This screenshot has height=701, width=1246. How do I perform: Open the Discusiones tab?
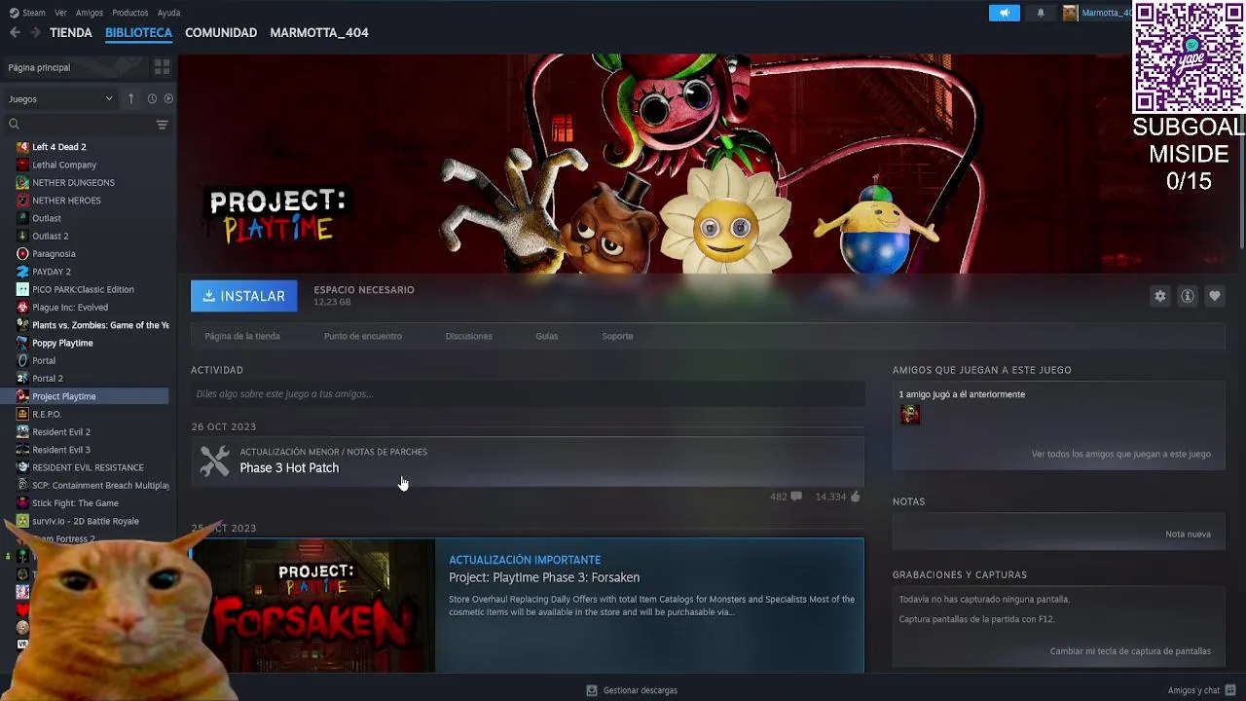point(468,336)
